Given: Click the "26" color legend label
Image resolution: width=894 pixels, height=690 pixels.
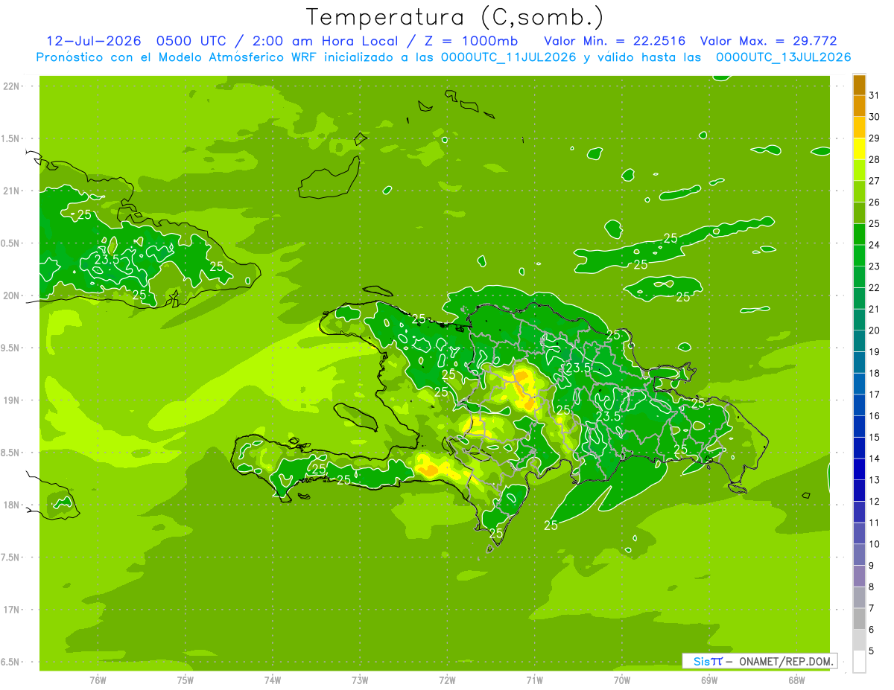Looking at the screenshot, I should click(x=874, y=202).
